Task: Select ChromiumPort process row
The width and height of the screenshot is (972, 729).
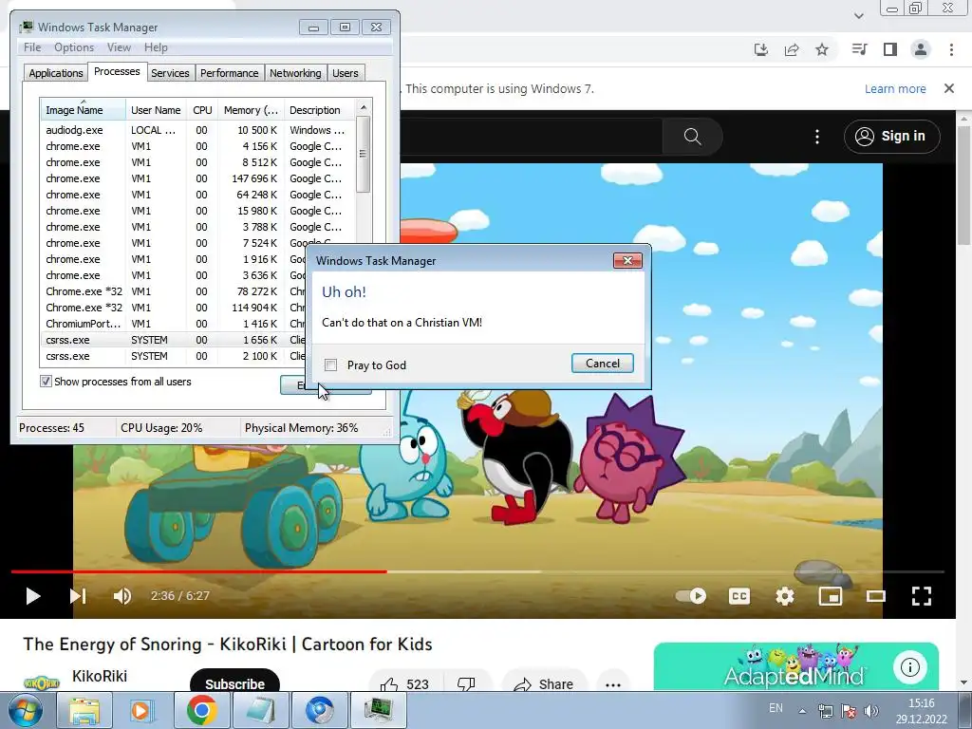Action: (174, 324)
